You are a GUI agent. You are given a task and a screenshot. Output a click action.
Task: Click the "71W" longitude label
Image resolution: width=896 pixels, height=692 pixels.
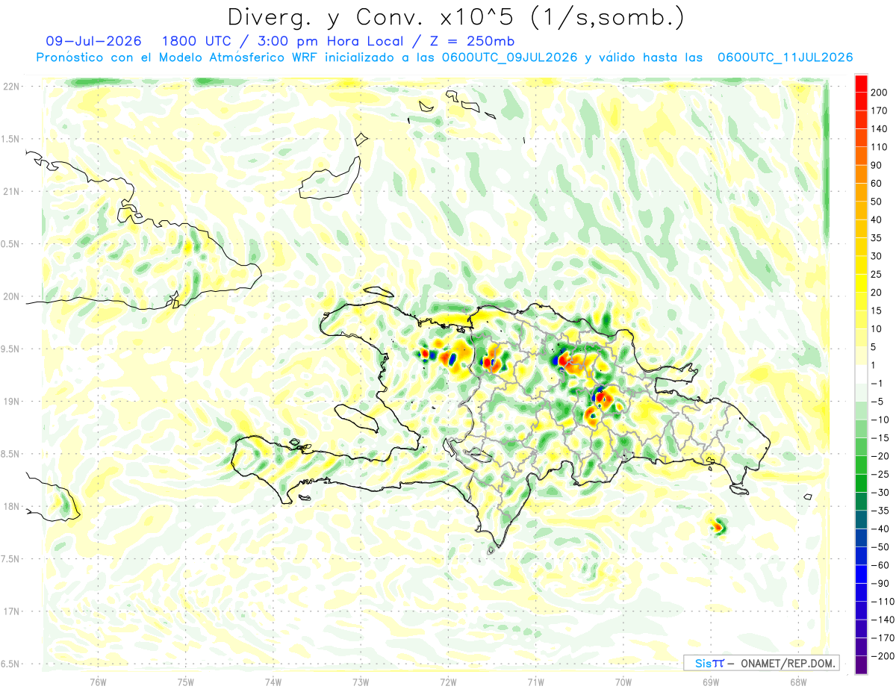click(x=535, y=682)
